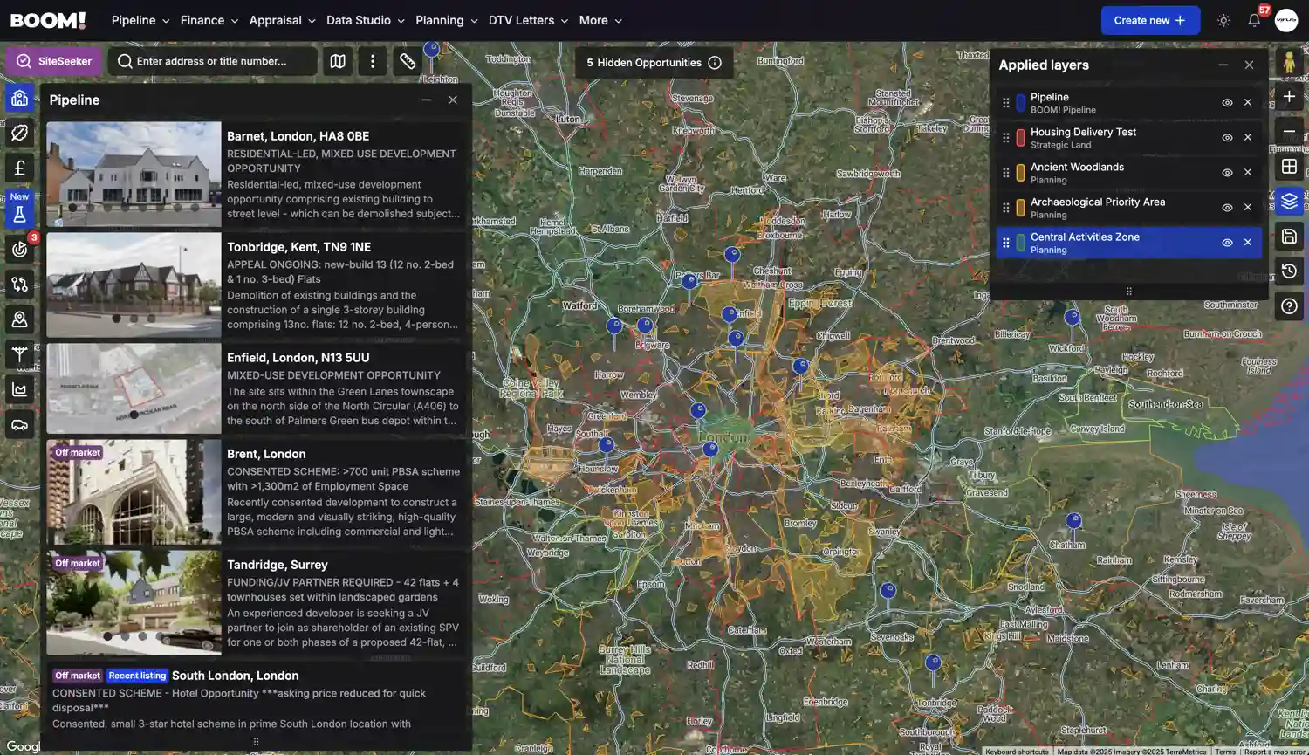Open the history clock icon

coord(1289,271)
